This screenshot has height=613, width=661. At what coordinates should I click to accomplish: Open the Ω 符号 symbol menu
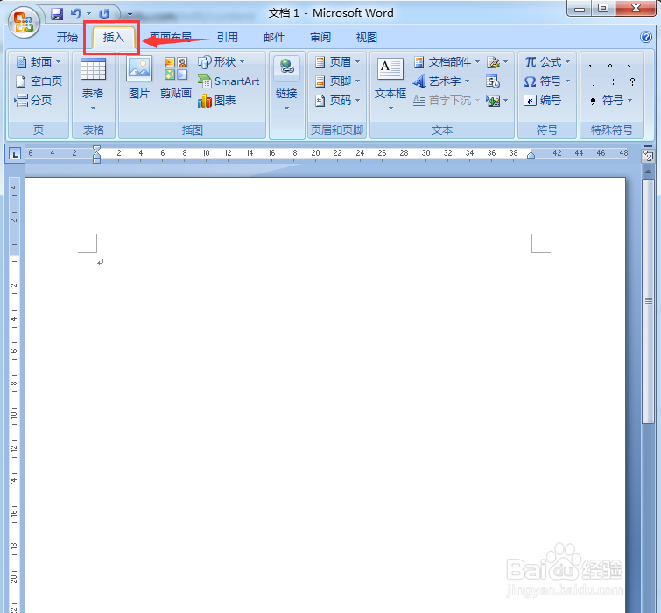click(547, 81)
